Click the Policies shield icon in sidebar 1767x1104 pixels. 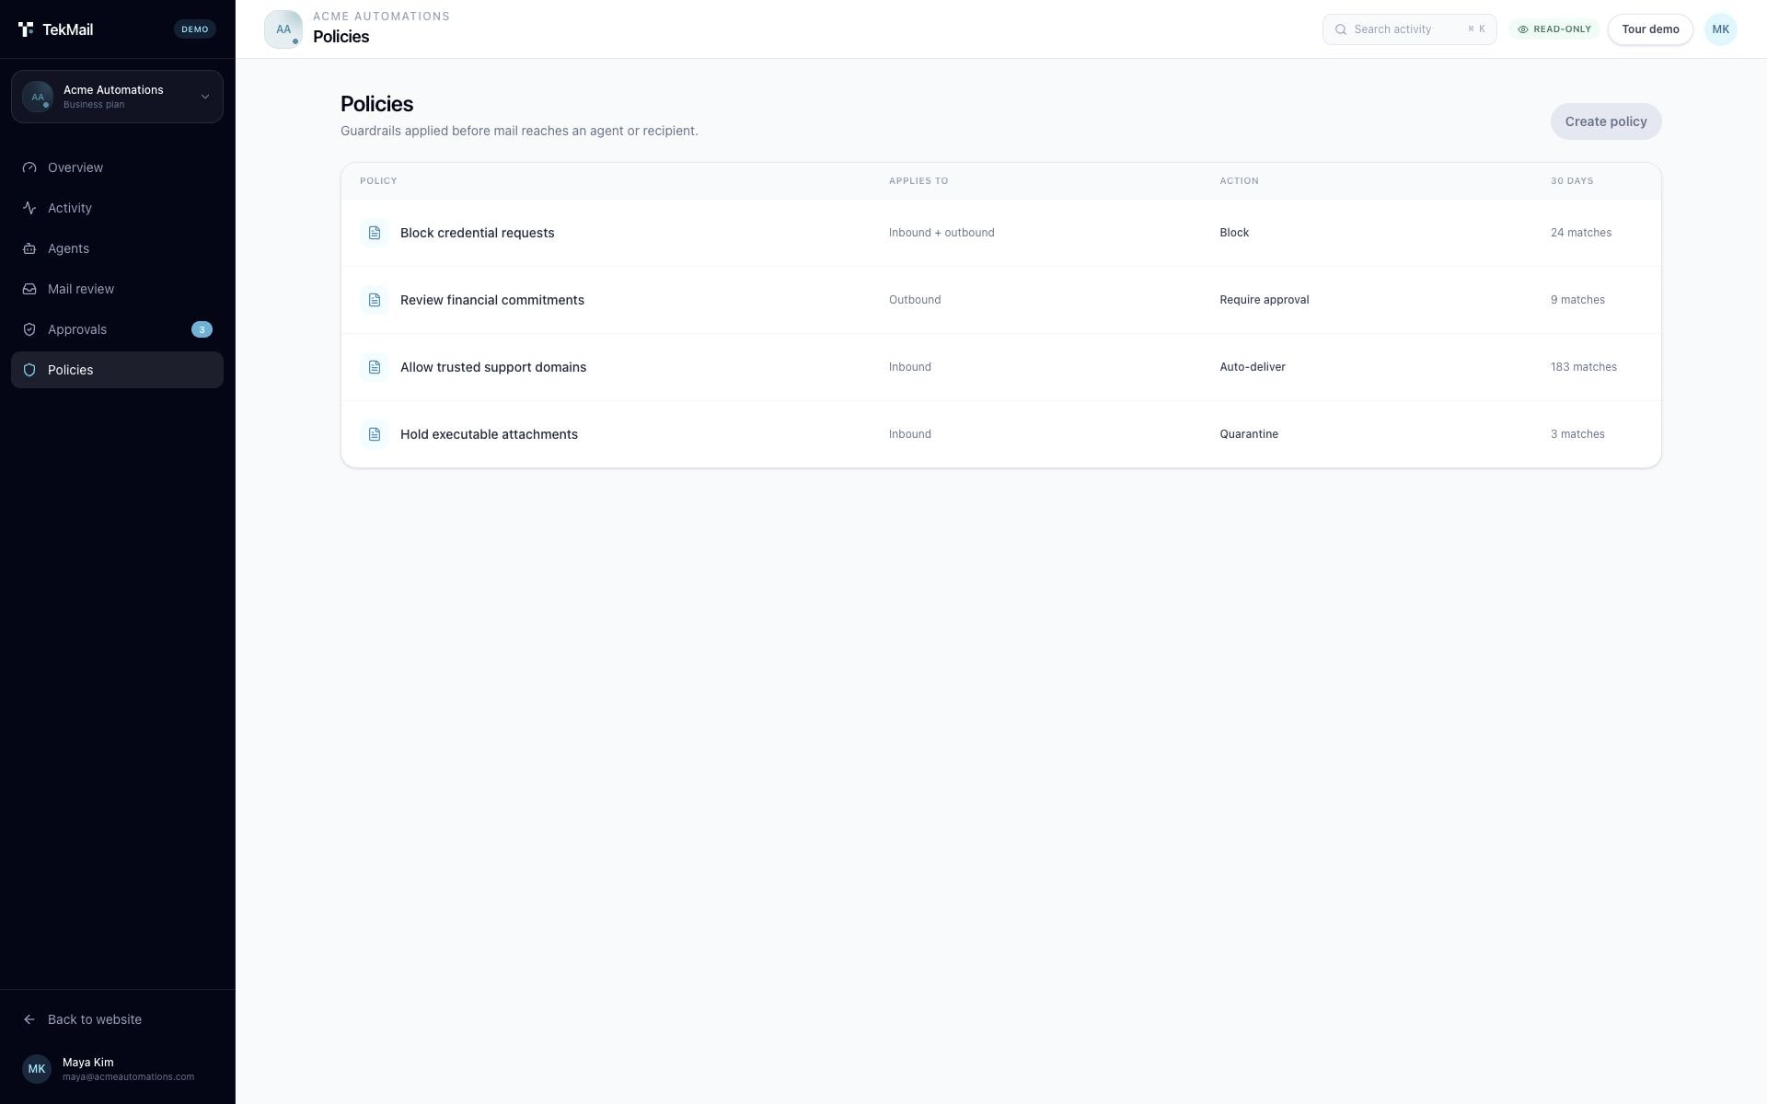pyautogui.click(x=29, y=370)
